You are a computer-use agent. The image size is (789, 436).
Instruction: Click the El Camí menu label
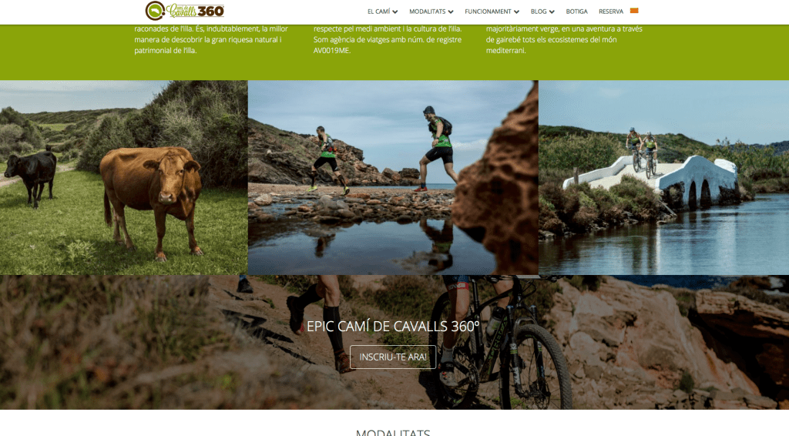[379, 12]
